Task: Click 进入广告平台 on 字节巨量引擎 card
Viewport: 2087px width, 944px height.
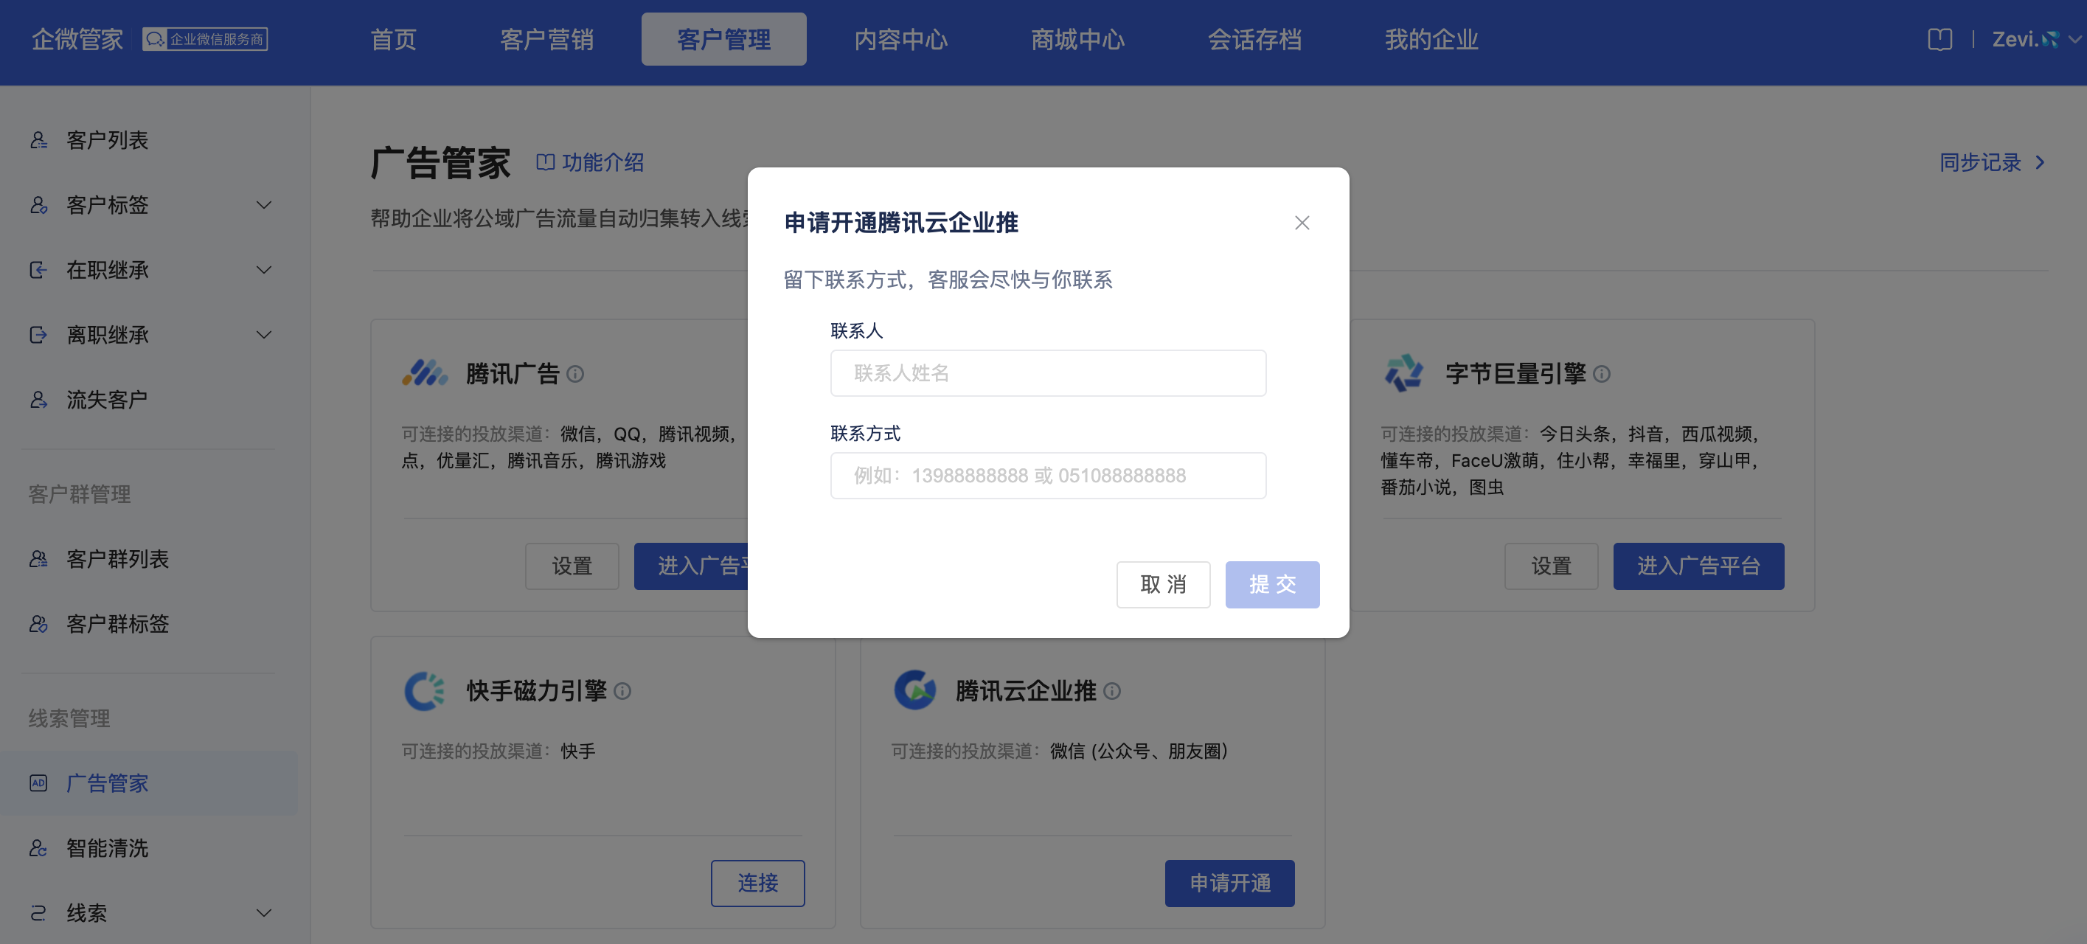Action: 1698,566
